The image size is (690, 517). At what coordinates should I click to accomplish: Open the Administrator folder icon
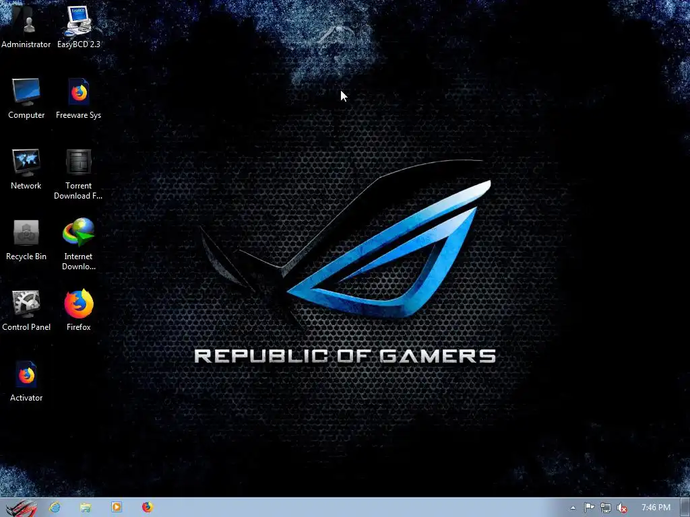[x=26, y=26]
